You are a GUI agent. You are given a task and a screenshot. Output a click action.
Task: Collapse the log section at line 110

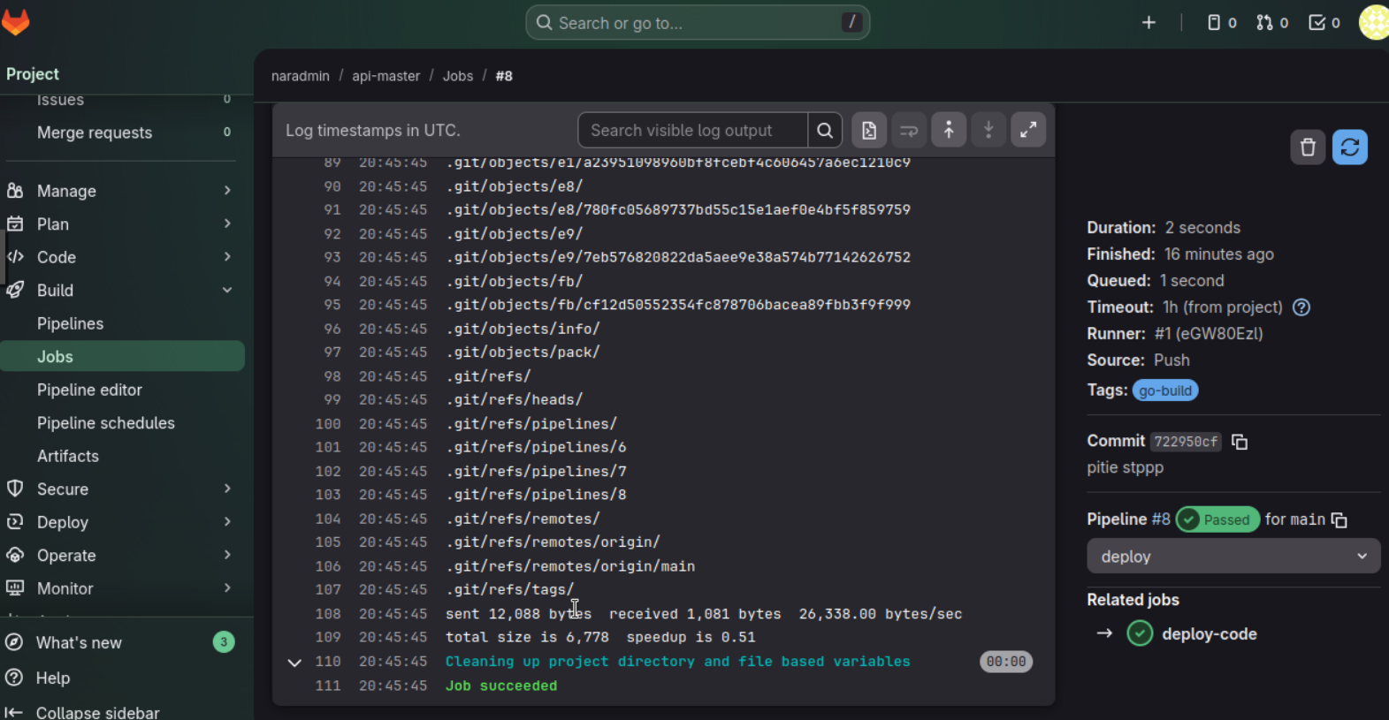tap(294, 663)
